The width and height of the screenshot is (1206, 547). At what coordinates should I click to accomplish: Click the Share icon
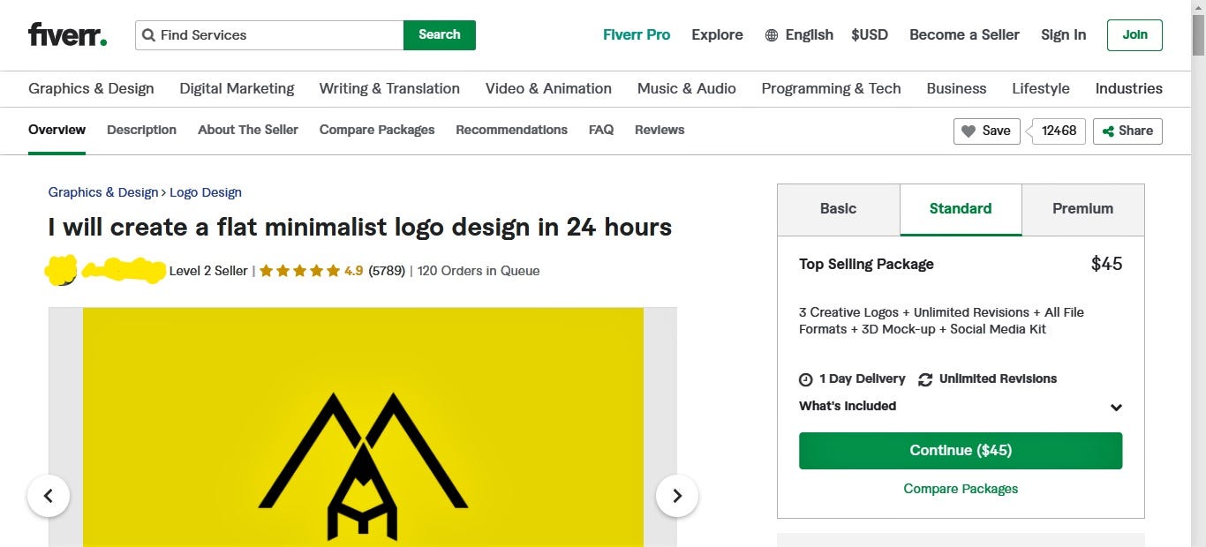click(1108, 131)
